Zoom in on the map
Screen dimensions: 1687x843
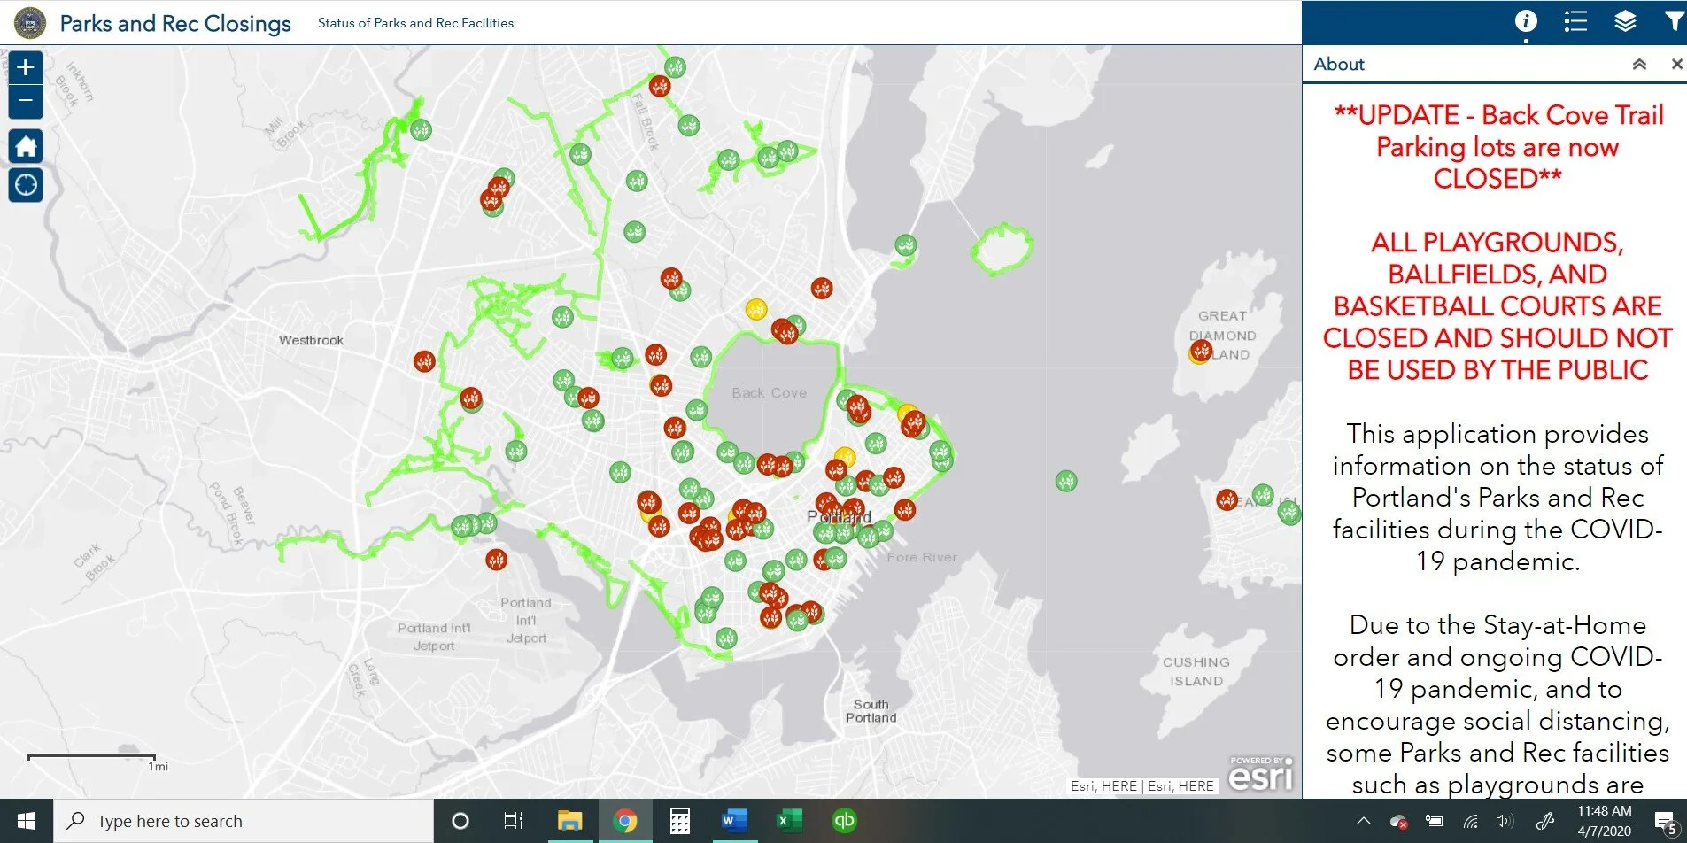[26, 67]
